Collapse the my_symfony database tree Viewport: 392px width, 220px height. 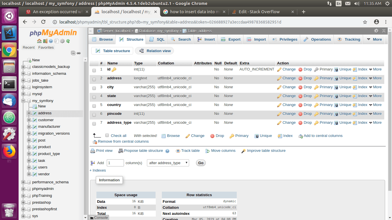23,101
